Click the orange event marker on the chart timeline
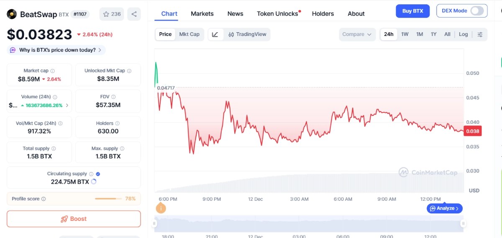 [161, 208]
